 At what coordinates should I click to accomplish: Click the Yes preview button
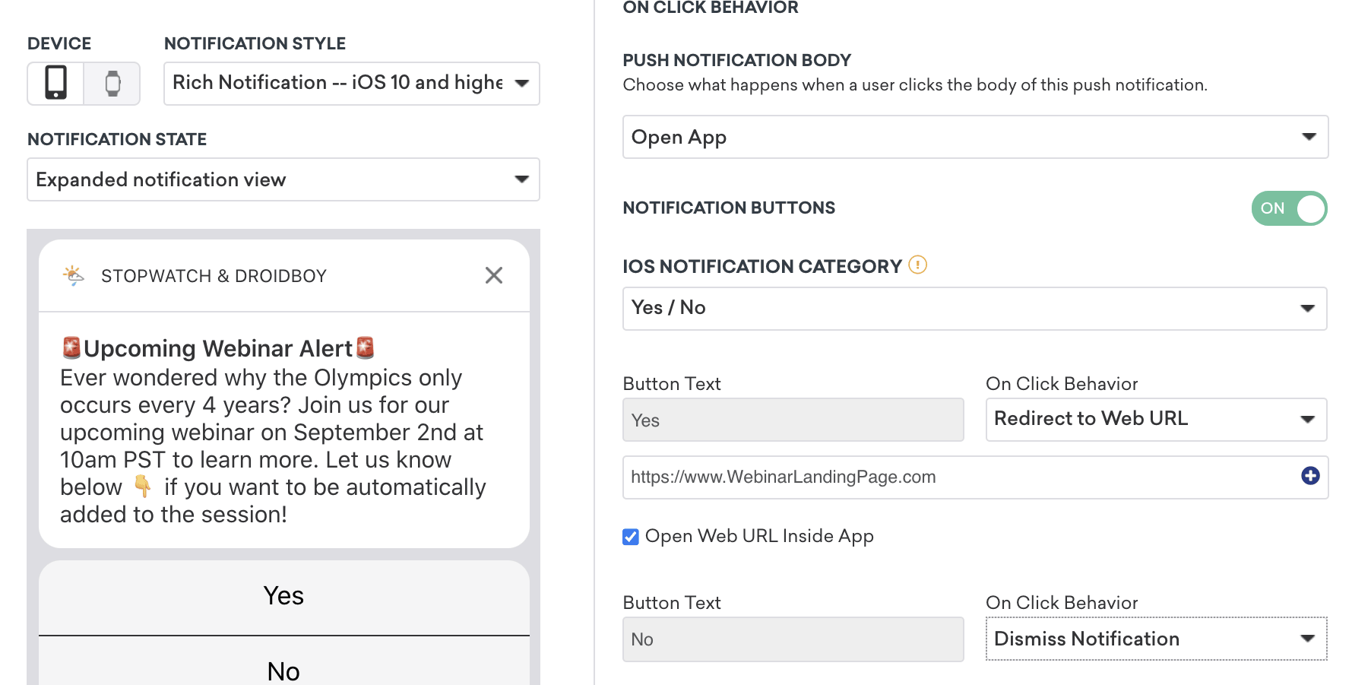pyautogui.click(x=284, y=597)
